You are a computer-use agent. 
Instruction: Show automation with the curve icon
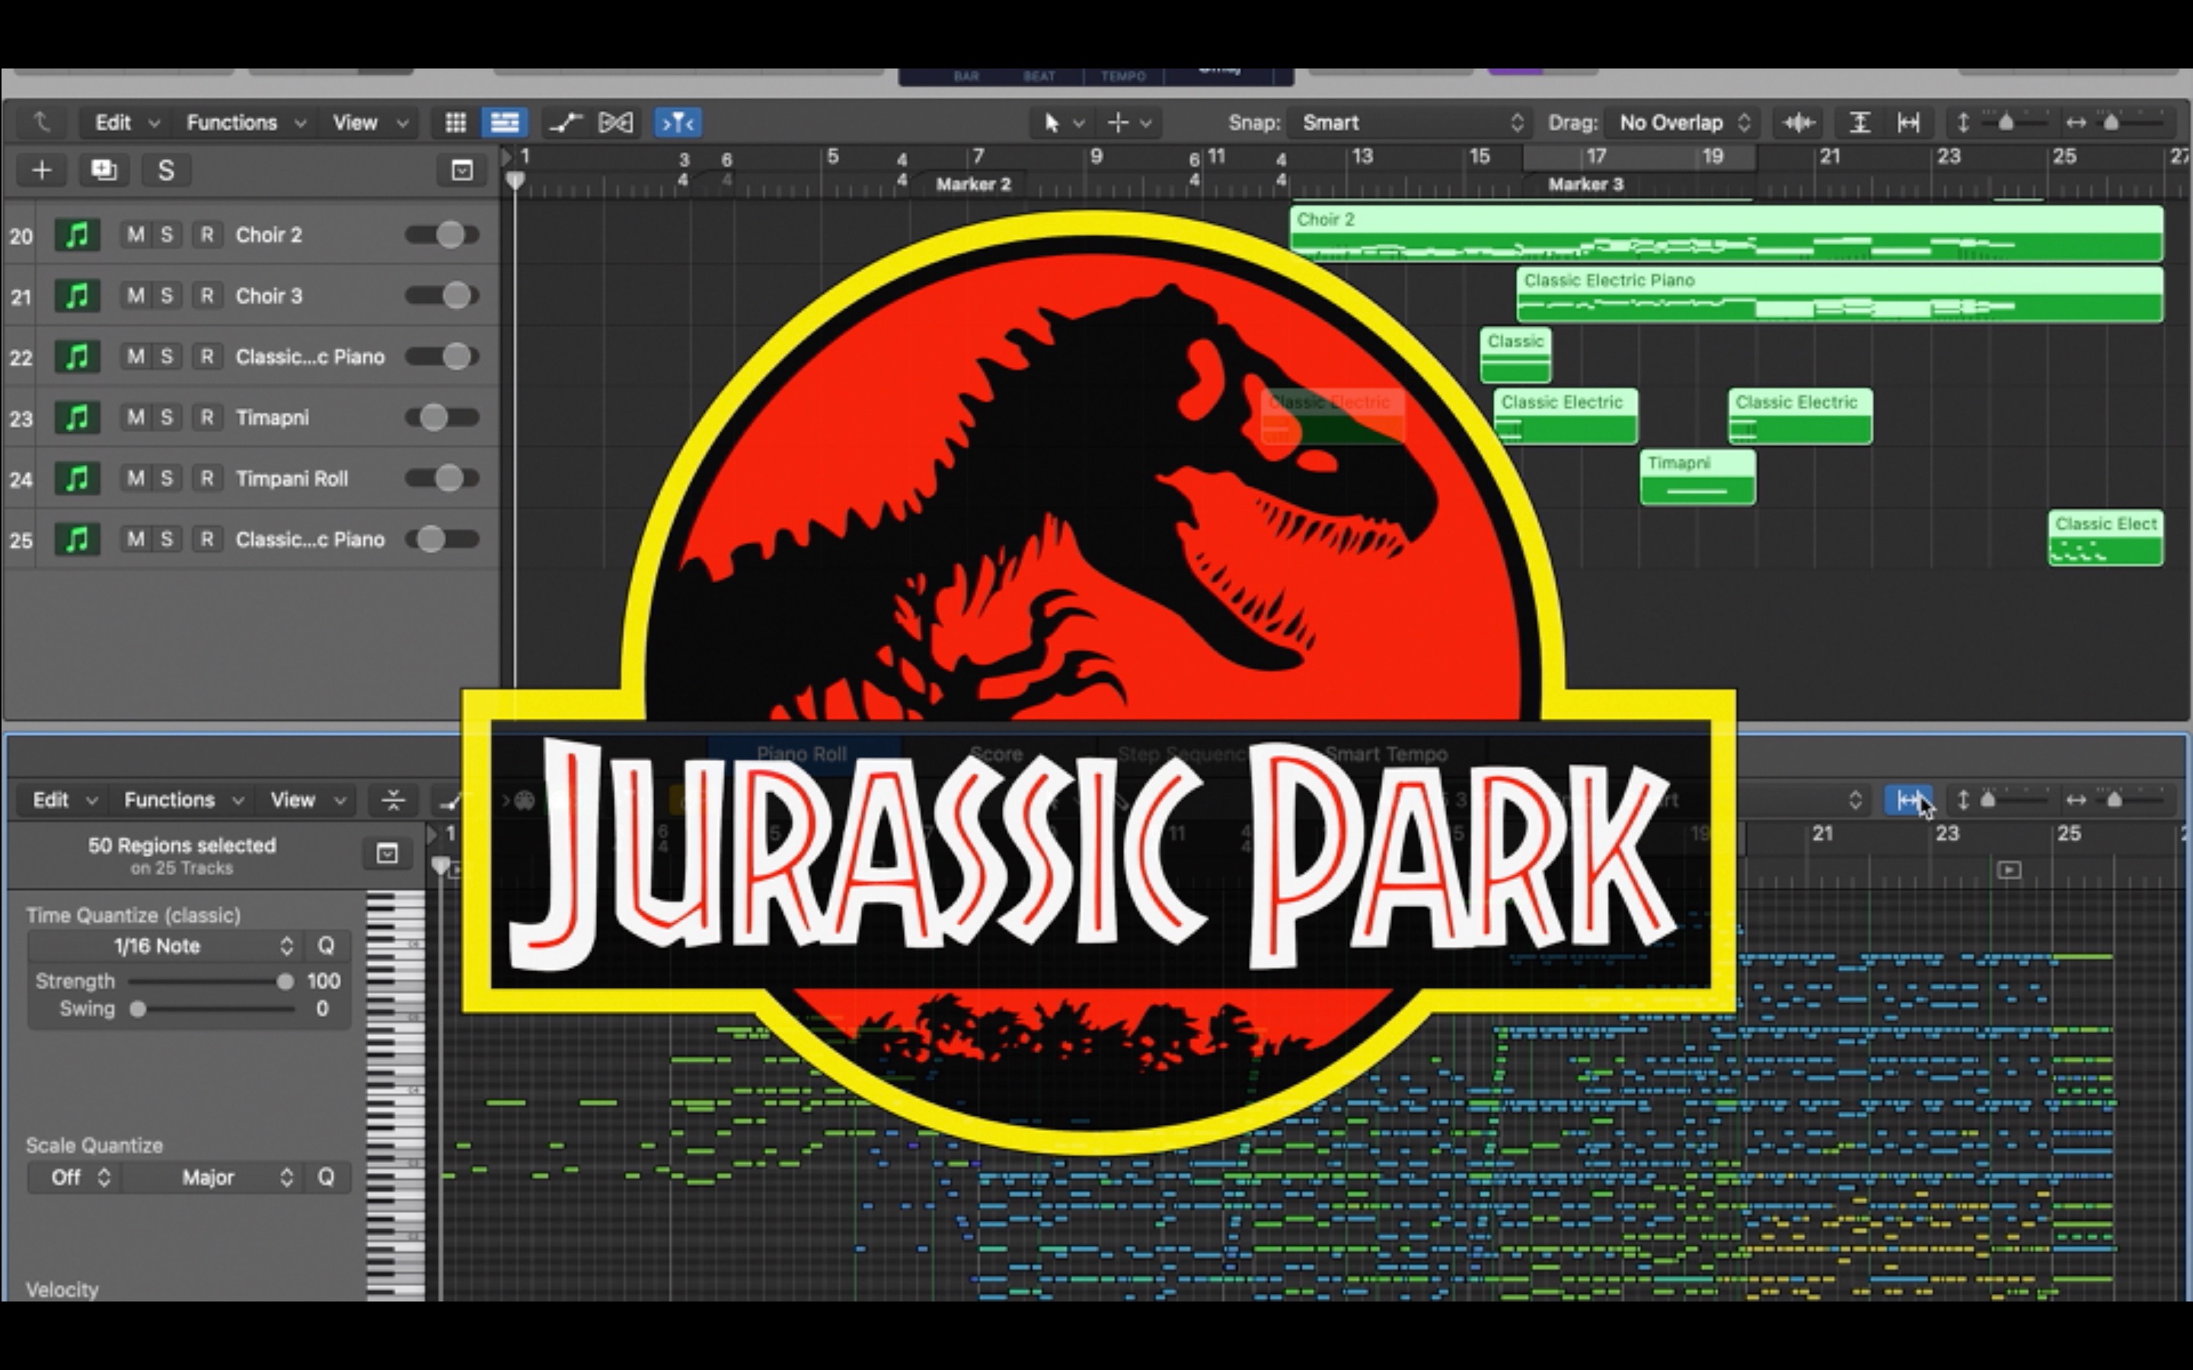tap(566, 123)
